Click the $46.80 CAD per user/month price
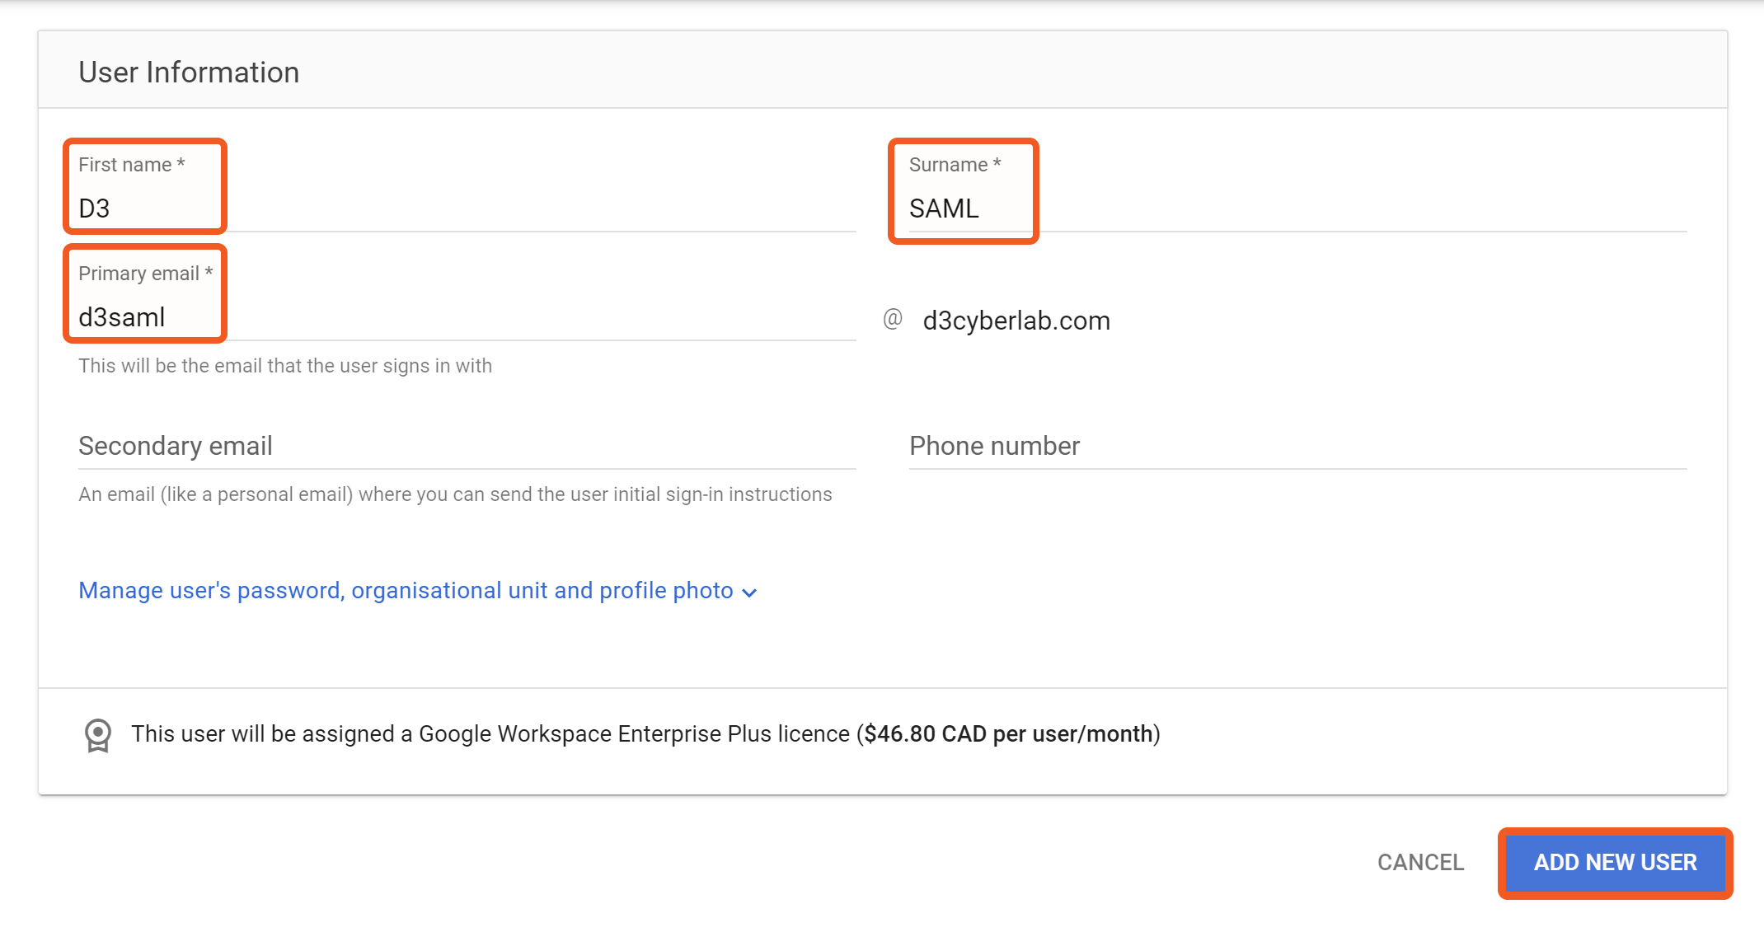The width and height of the screenshot is (1764, 932). click(x=1008, y=733)
